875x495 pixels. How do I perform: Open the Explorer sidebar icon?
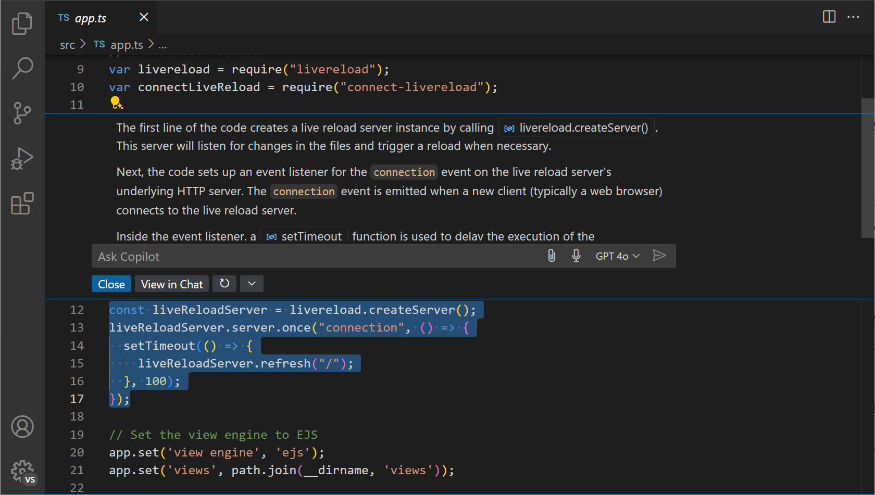tap(22, 23)
